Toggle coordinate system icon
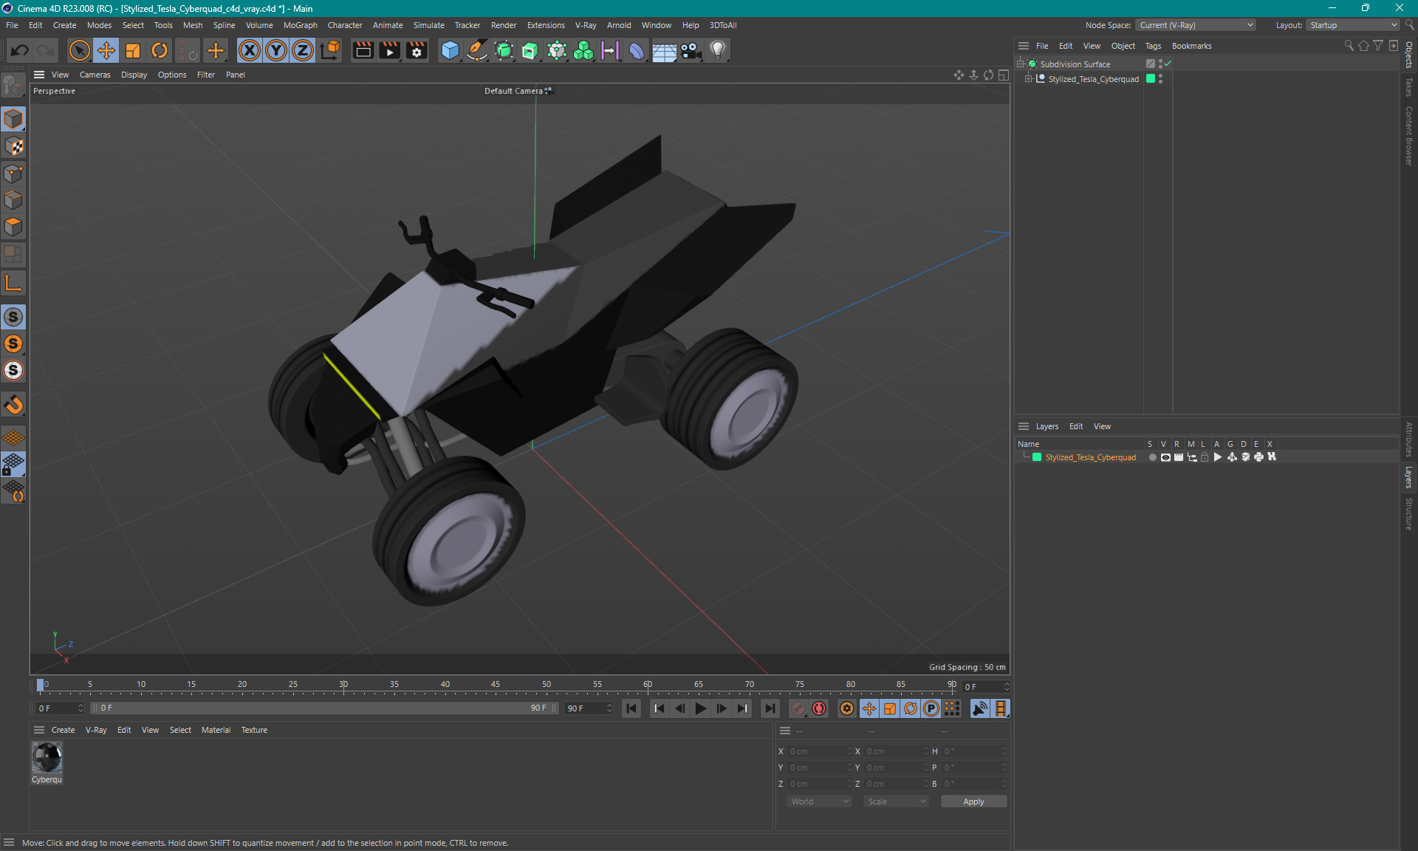Viewport: 1418px width, 851px height. tap(331, 50)
